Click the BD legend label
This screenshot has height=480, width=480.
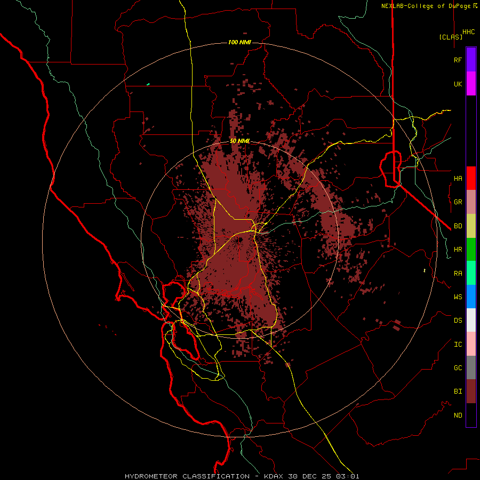458,226
